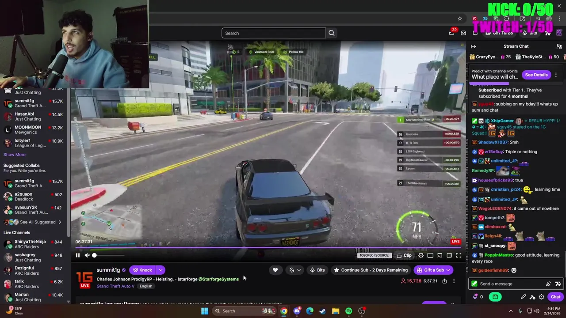Open sashagrey live channel
This screenshot has height=318, width=566.
pos(34,257)
